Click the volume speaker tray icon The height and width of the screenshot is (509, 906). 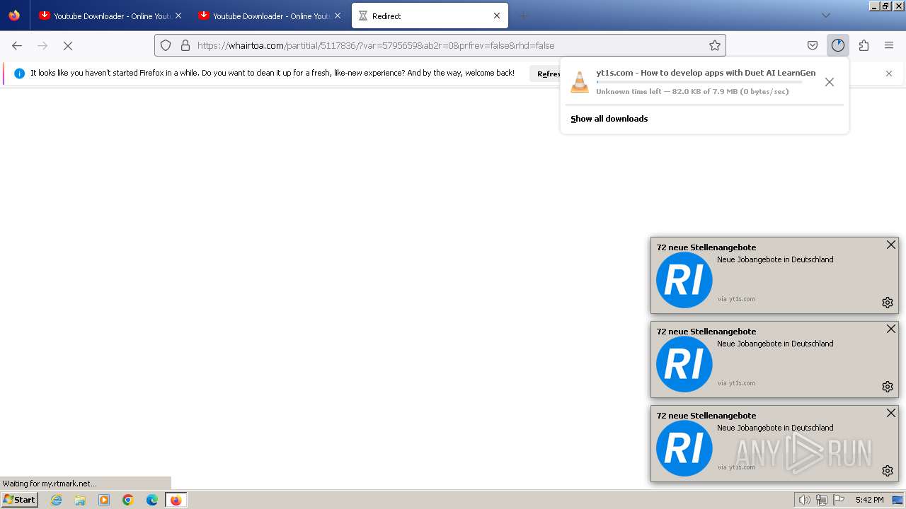tap(805, 500)
